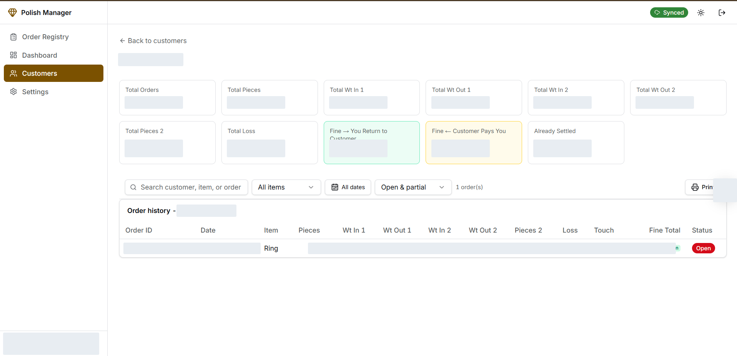The height and width of the screenshot is (356, 737).
Task: Click the Status column header
Action: coord(702,230)
